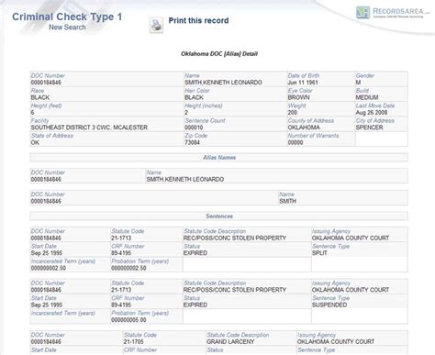The image size is (435, 355).
Task: Click the printer icon
Action: [156, 25]
